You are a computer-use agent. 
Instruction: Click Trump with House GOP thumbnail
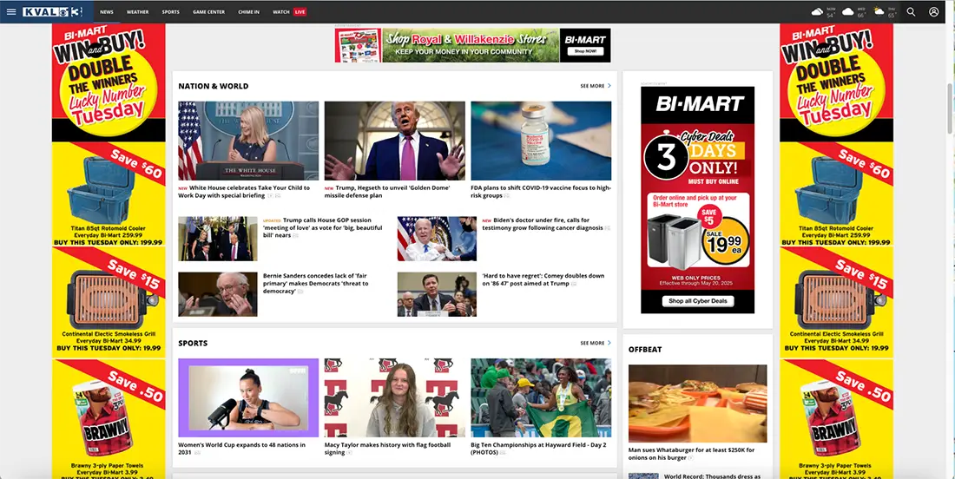point(217,239)
